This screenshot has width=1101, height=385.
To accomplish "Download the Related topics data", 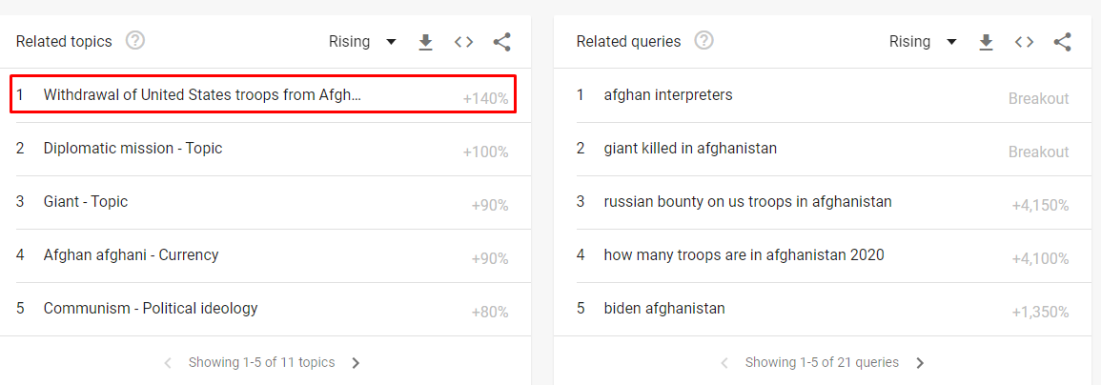I will click(x=425, y=42).
